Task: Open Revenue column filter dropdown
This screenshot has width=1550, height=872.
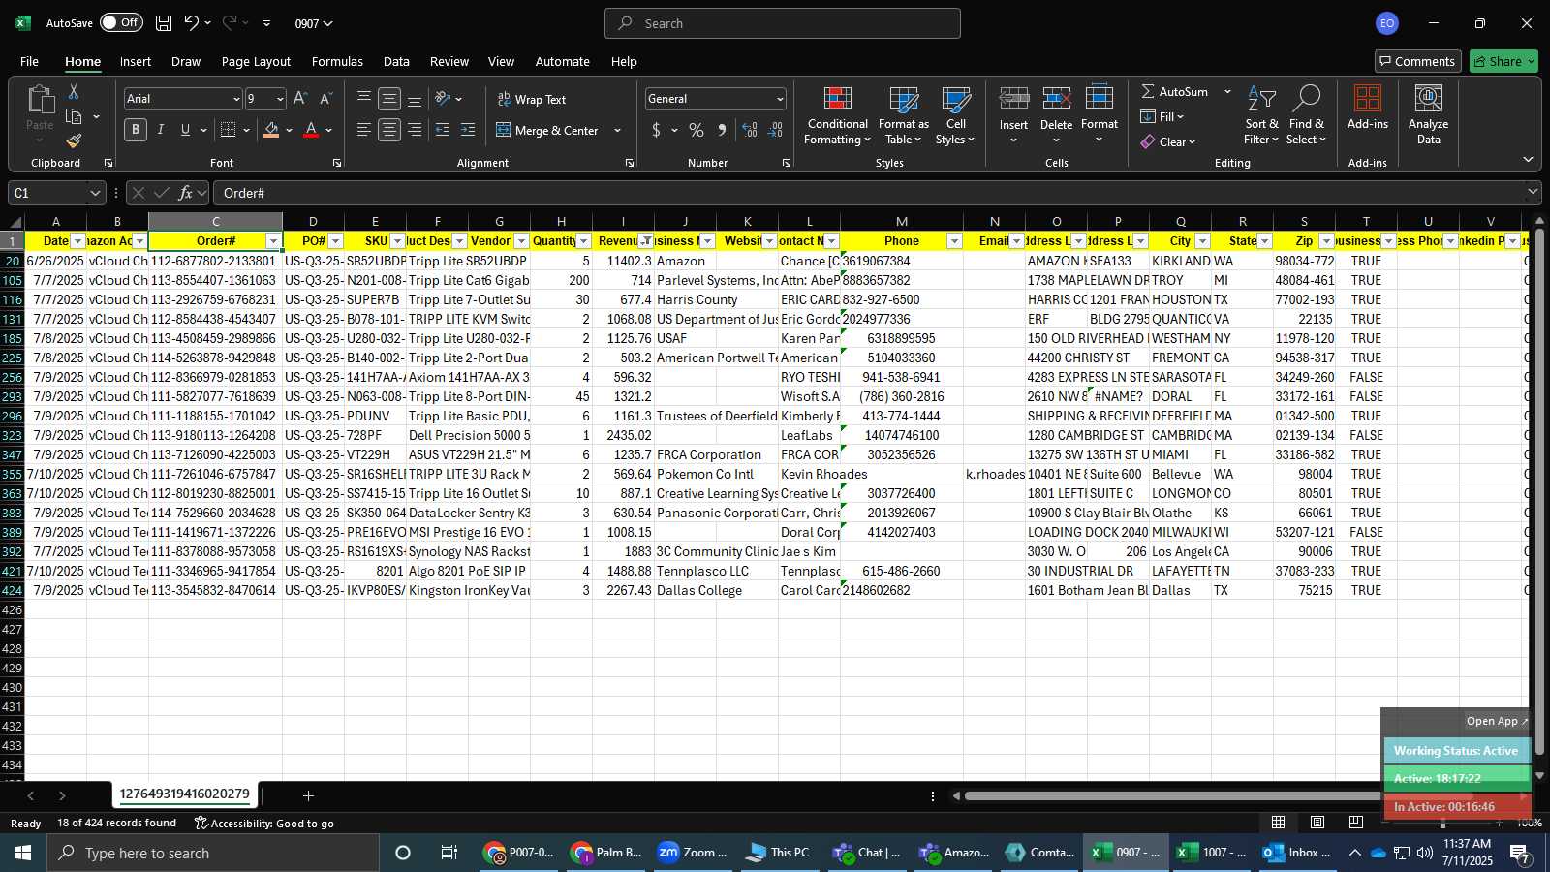Action: point(646,241)
